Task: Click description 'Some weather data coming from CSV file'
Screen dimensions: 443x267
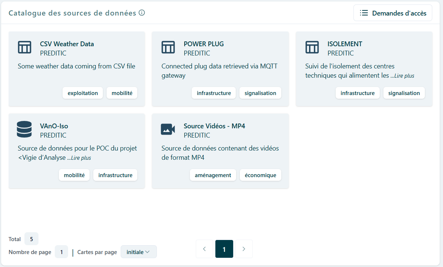Action: [77, 66]
